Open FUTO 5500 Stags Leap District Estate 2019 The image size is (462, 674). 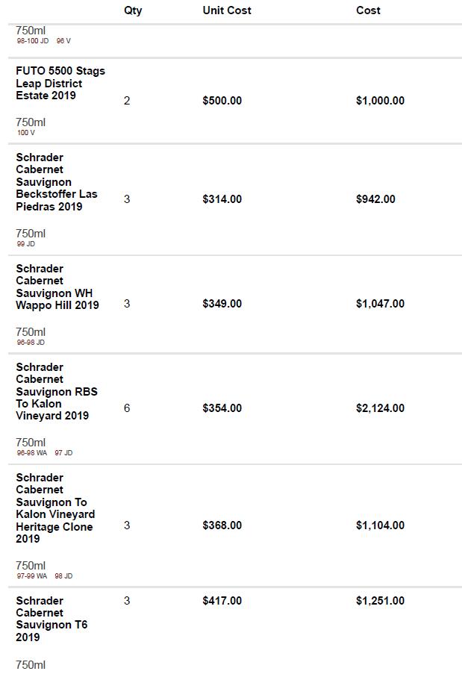click(60, 83)
